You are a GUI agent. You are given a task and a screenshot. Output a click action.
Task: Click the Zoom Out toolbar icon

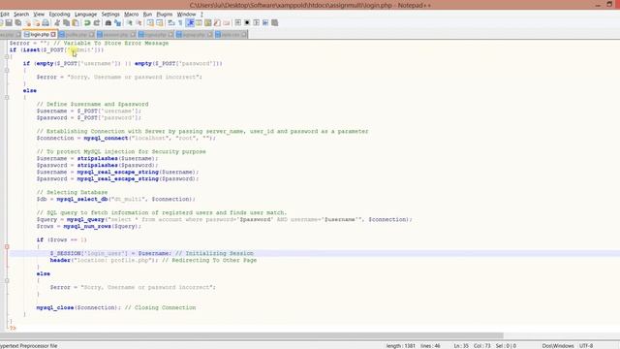[x=139, y=23]
